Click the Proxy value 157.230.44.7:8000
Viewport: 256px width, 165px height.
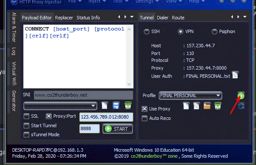coord(207,68)
